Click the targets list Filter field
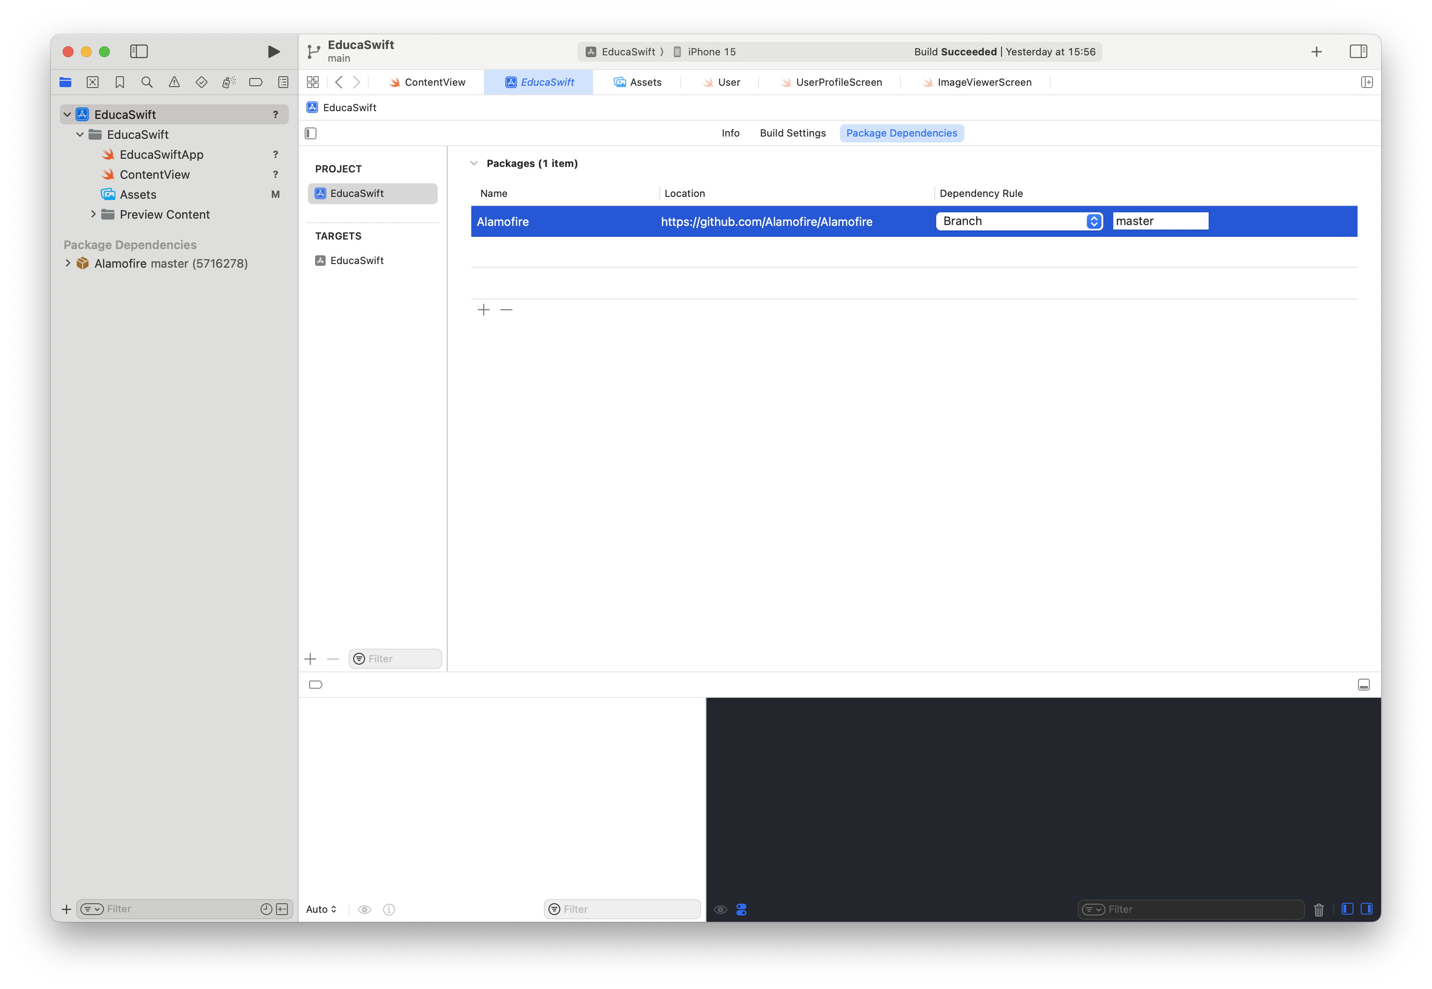The width and height of the screenshot is (1432, 989). pos(395,659)
